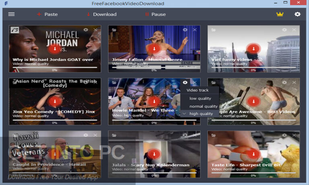The width and height of the screenshot is (309, 185).
Task: Open settings gear on Jalals Scary Nun video
Action: (185, 135)
